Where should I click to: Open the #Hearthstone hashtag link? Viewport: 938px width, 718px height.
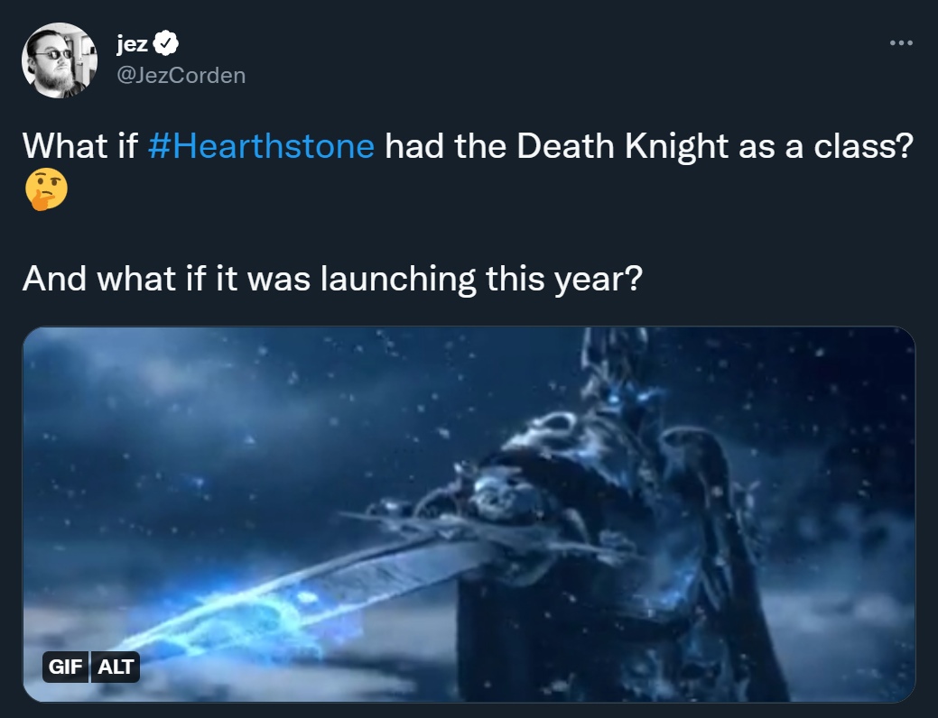(x=260, y=146)
